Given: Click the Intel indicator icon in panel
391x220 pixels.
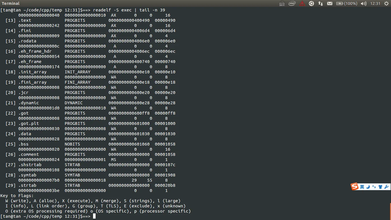Looking at the screenshot, I should click(292, 3).
